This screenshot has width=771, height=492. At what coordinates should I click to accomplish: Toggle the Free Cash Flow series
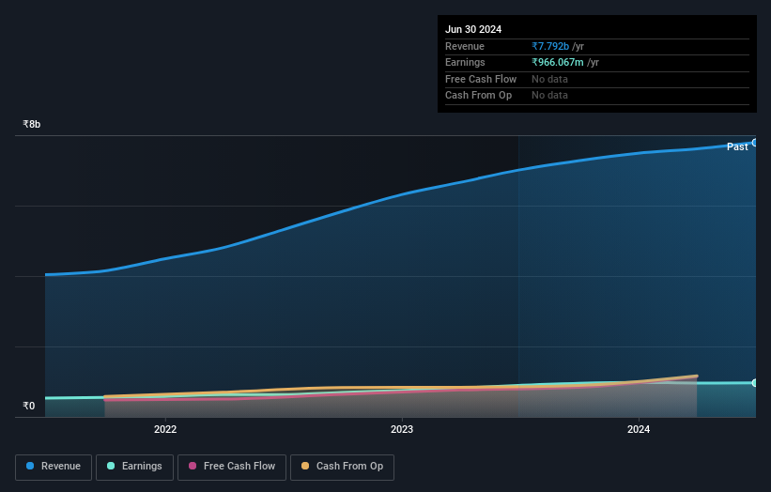pos(232,467)
